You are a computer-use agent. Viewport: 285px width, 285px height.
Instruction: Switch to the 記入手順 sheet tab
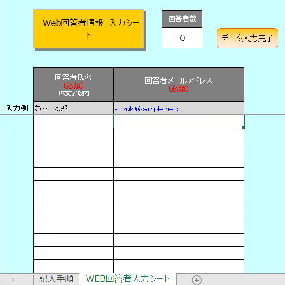(56, 279)
